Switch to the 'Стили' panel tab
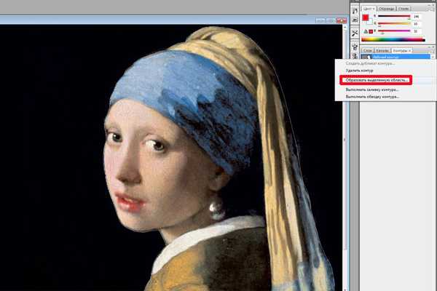The width and height of the screenshot is (437, 291). coord(403,9)
